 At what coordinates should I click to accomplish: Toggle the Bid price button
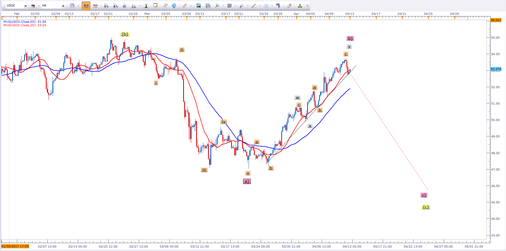tap(86, 6)
